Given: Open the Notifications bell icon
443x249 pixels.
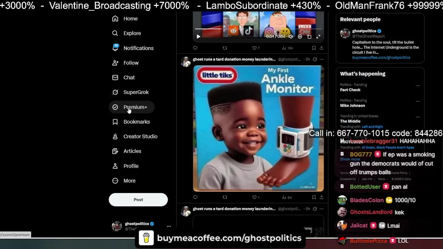Looking at the screenshot, I should pyautogui.click(x=115, y=48).
